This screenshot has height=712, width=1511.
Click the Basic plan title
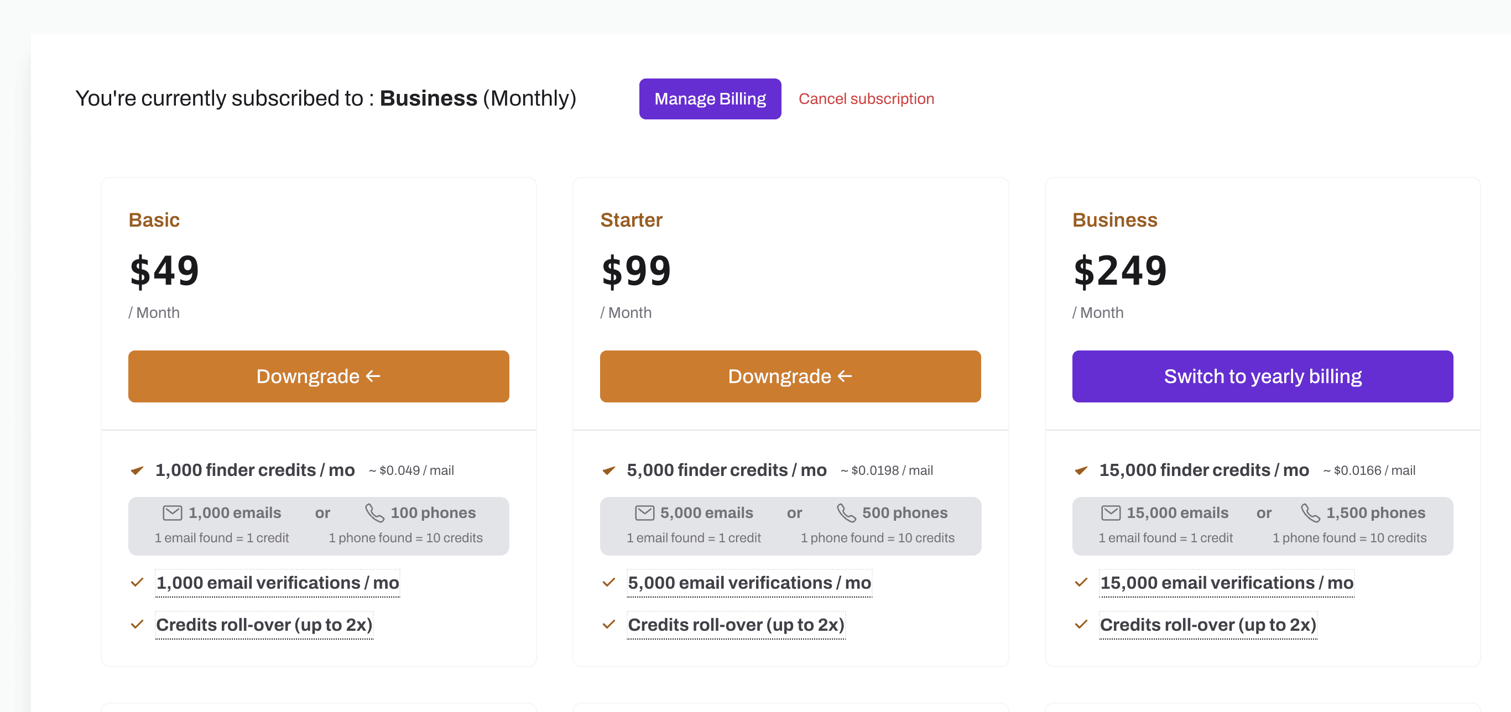pos(154,219)
